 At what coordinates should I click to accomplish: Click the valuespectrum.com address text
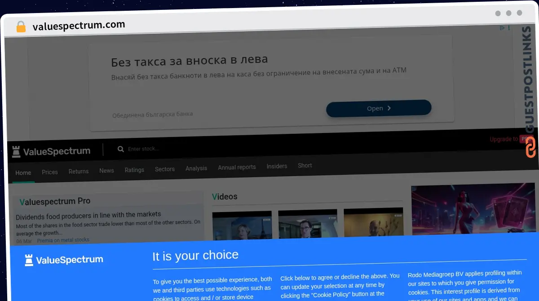point(79,25)
